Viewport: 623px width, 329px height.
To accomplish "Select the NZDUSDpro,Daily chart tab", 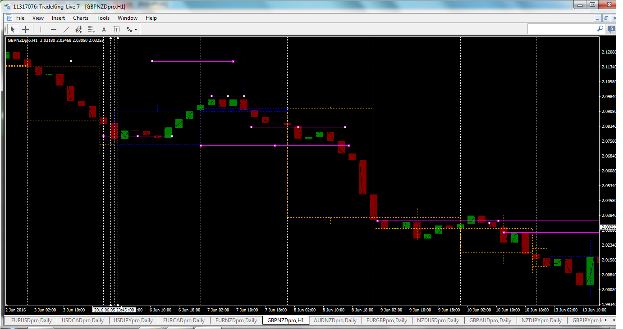I will click(x=438, y=320).
